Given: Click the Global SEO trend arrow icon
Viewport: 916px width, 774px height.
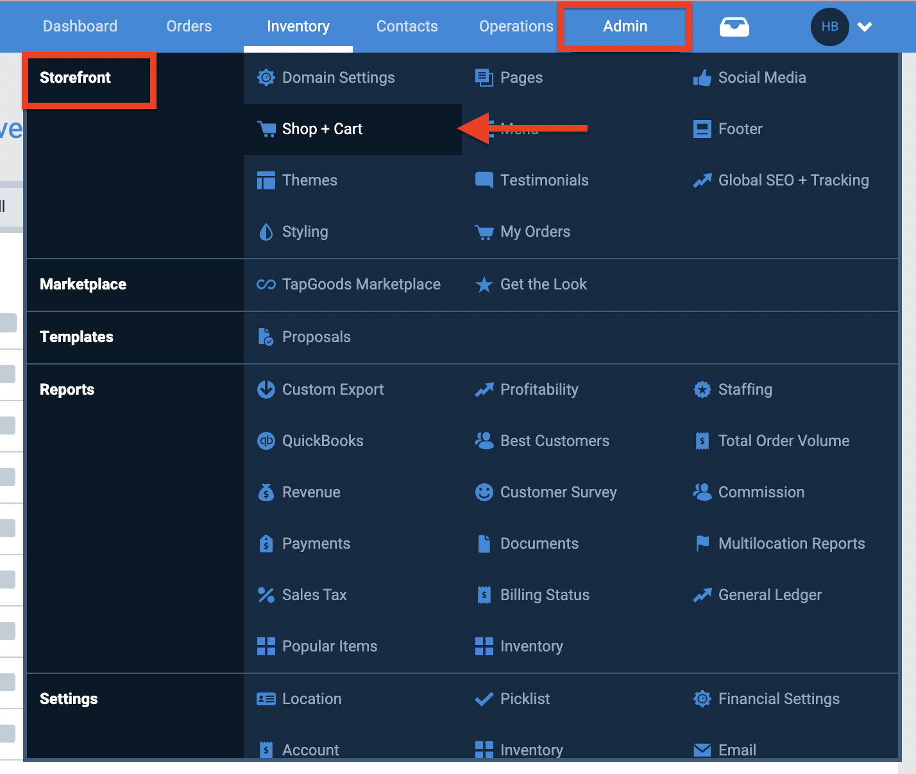Looking at the screenshot, I should tap(702, 180).
